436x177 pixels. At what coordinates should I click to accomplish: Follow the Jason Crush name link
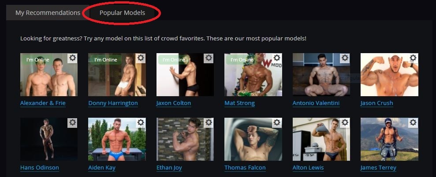(x=377, y=103)
